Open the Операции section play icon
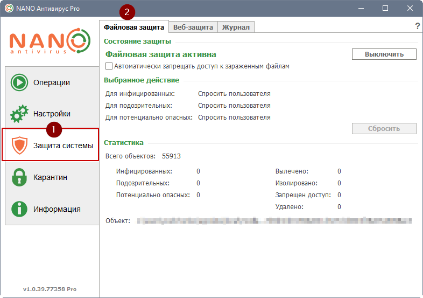The image size is (423, 298). (x=19, y=82)
